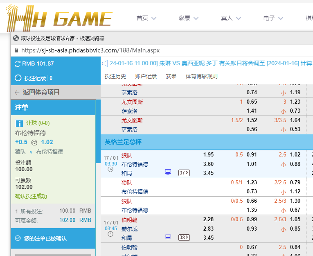
Task: Expand the 电子 dropdown
Action: 281,18
